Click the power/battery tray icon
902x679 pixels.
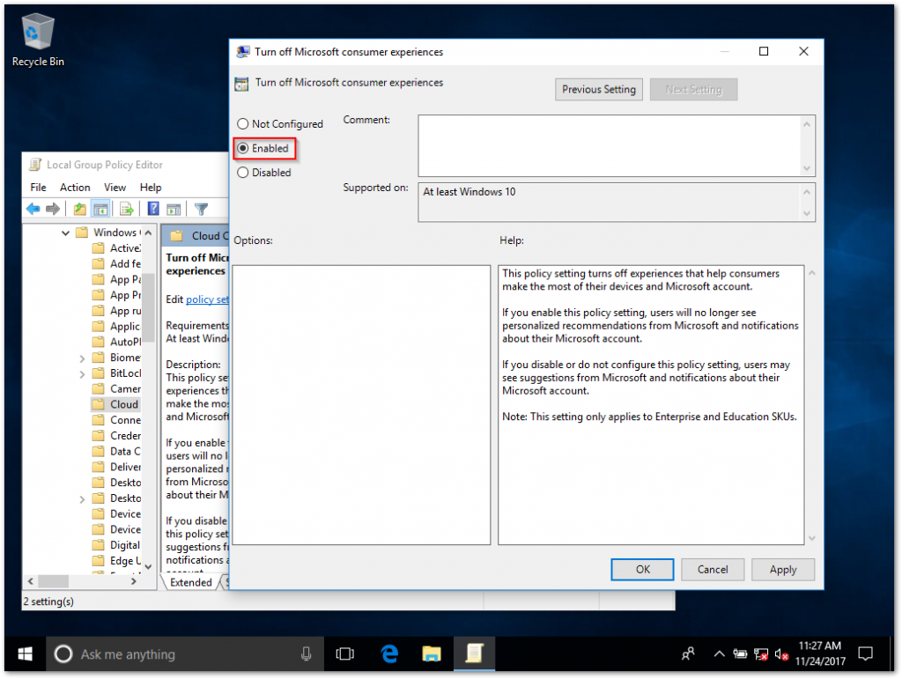point(740,654)
